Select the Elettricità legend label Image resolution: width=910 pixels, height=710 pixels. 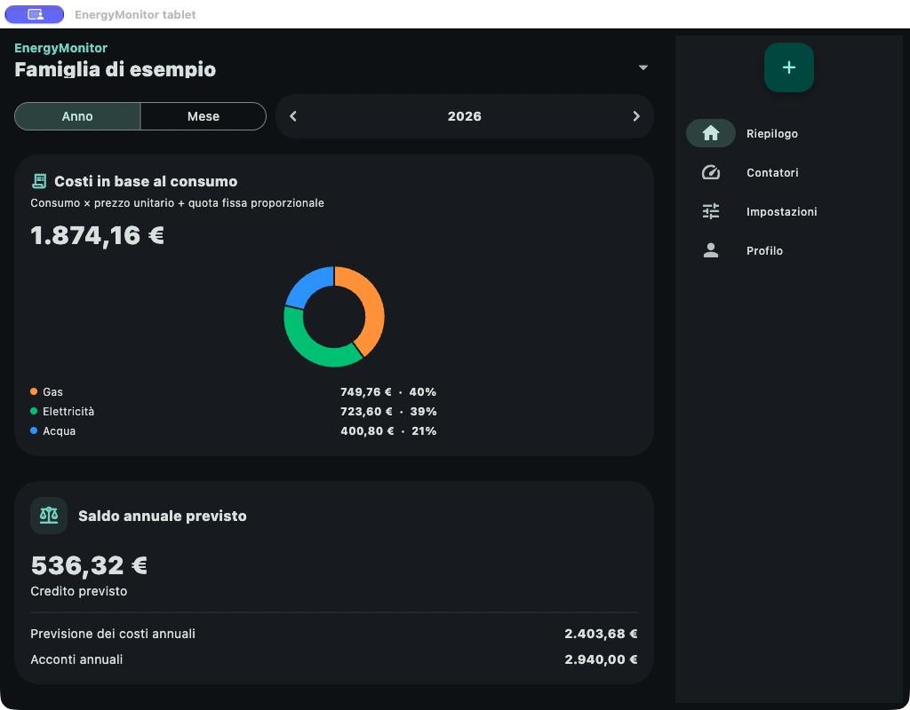[68, 412]
